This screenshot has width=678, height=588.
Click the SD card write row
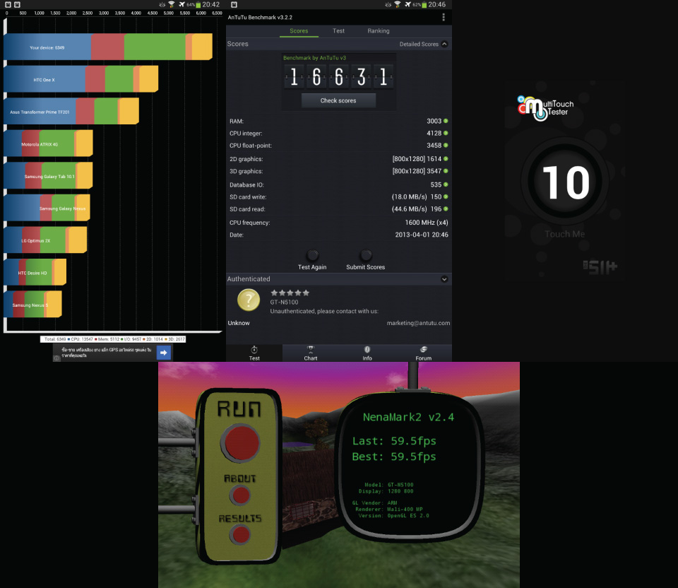point(338,197)
